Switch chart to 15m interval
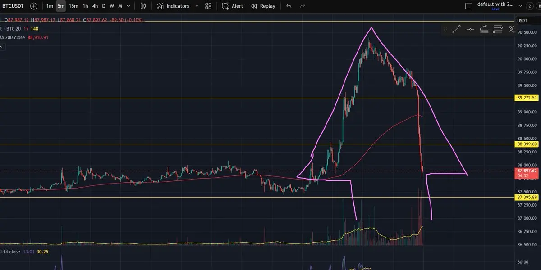Viewport: 541px width, 270px height. [x=73, y=6]
